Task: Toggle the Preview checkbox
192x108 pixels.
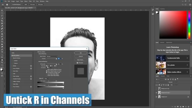Action: [77, 63]
